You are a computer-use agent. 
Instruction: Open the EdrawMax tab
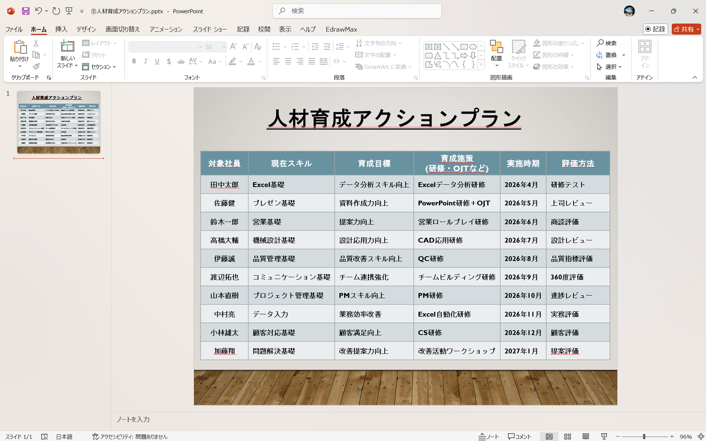[x=341, y=29]
